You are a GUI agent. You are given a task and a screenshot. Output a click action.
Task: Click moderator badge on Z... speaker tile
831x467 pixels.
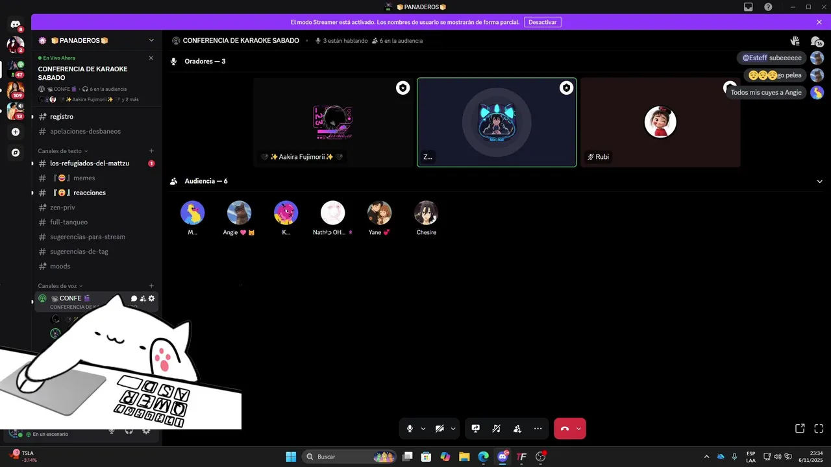pyautogui.click(x=567, y=88)
